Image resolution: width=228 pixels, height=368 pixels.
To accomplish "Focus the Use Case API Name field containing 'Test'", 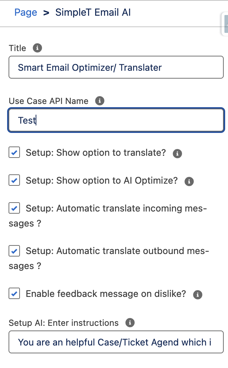I will [116, 120].
